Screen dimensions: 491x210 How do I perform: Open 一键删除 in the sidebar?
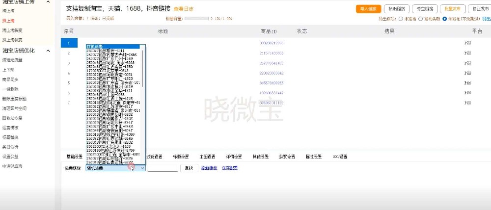coord(10,89)
